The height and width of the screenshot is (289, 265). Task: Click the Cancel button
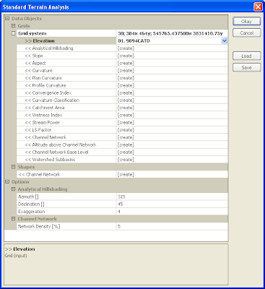point(246,33)
